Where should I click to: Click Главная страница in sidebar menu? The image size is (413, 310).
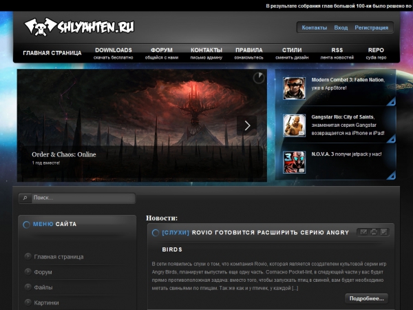pos(59,257)
